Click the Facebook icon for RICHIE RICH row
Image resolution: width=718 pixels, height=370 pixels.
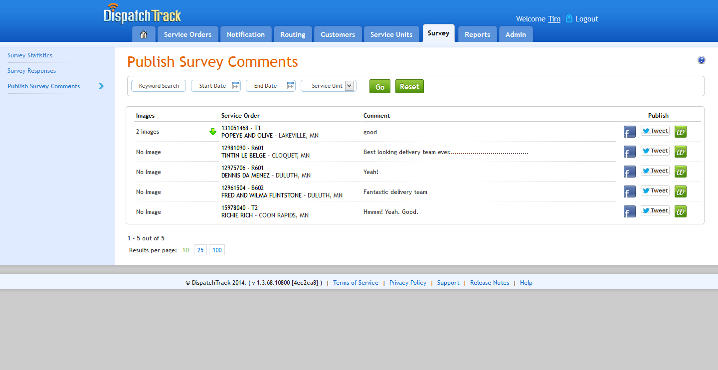(x=629, y=211)
